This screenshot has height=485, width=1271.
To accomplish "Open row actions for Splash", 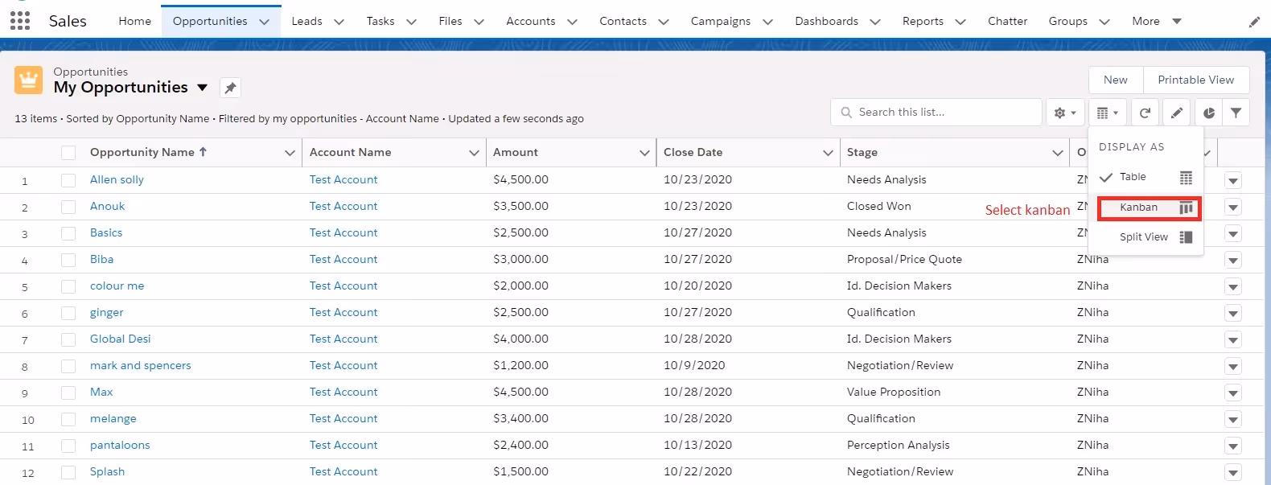I will coord(1233,473).
